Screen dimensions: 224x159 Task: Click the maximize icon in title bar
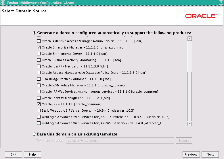coord(221,2)
